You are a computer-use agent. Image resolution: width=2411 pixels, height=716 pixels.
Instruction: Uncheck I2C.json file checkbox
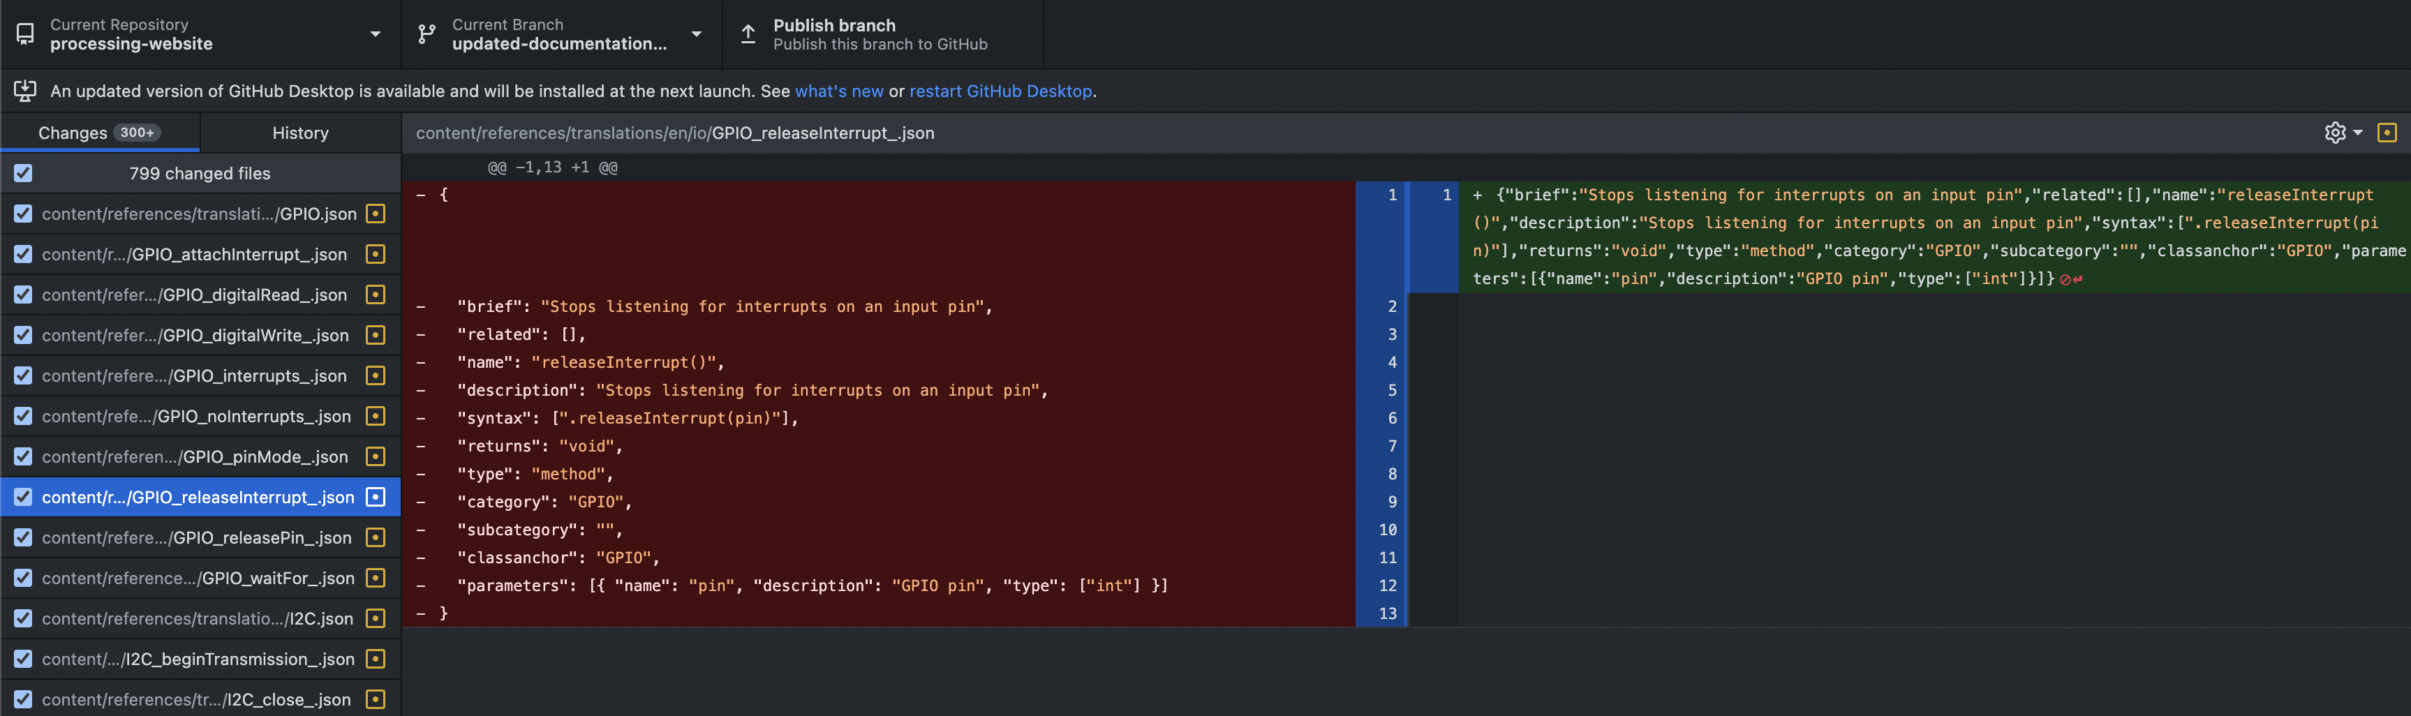24,618
